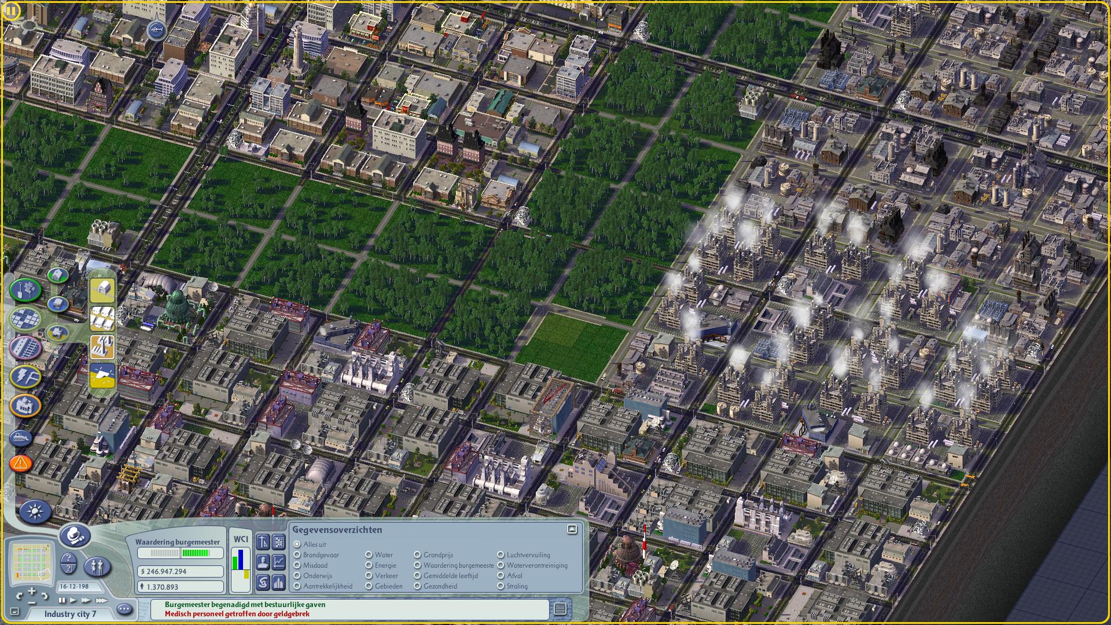Screen dimensions: 1111x625
Task: Open the landscaping tools menu
Action: click(25, 289)
